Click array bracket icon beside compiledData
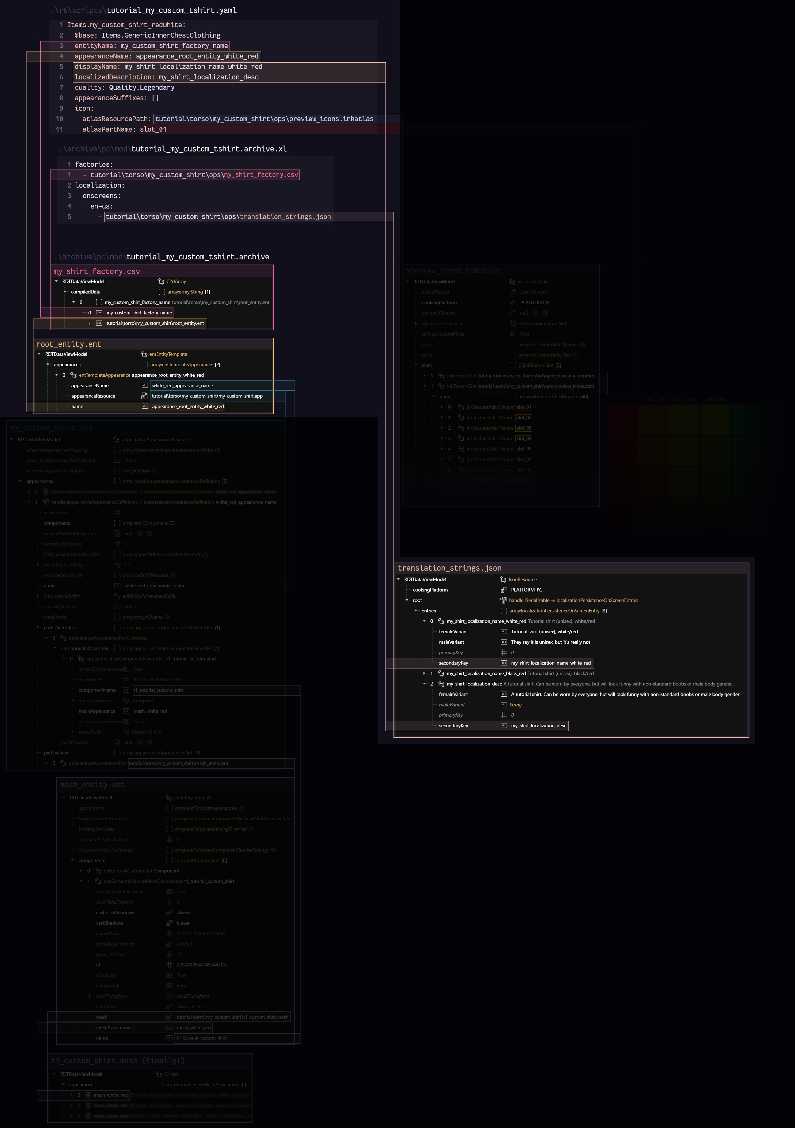This screenshot has height=1128, width=795. (162, 292)
